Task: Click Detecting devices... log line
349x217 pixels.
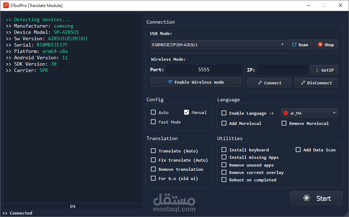Action: point(38,19)
